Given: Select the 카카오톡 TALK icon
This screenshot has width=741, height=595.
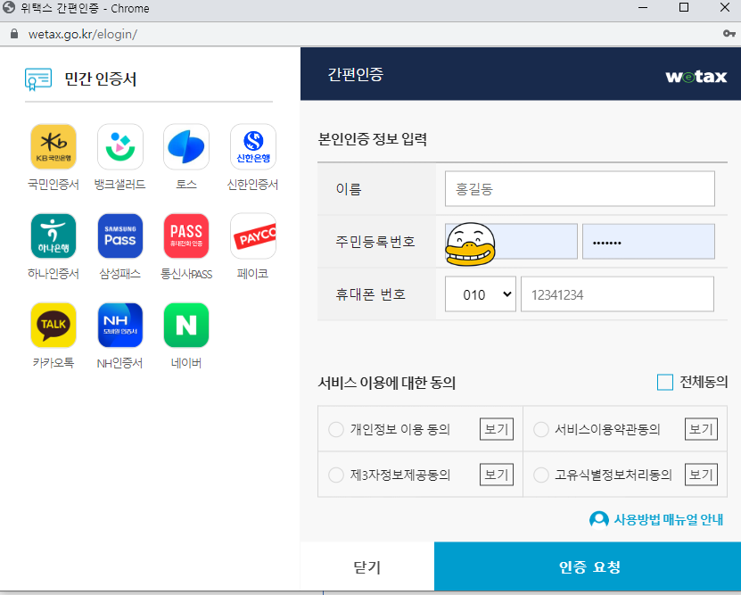Looking at the screenshot, I should click(54, 325).
